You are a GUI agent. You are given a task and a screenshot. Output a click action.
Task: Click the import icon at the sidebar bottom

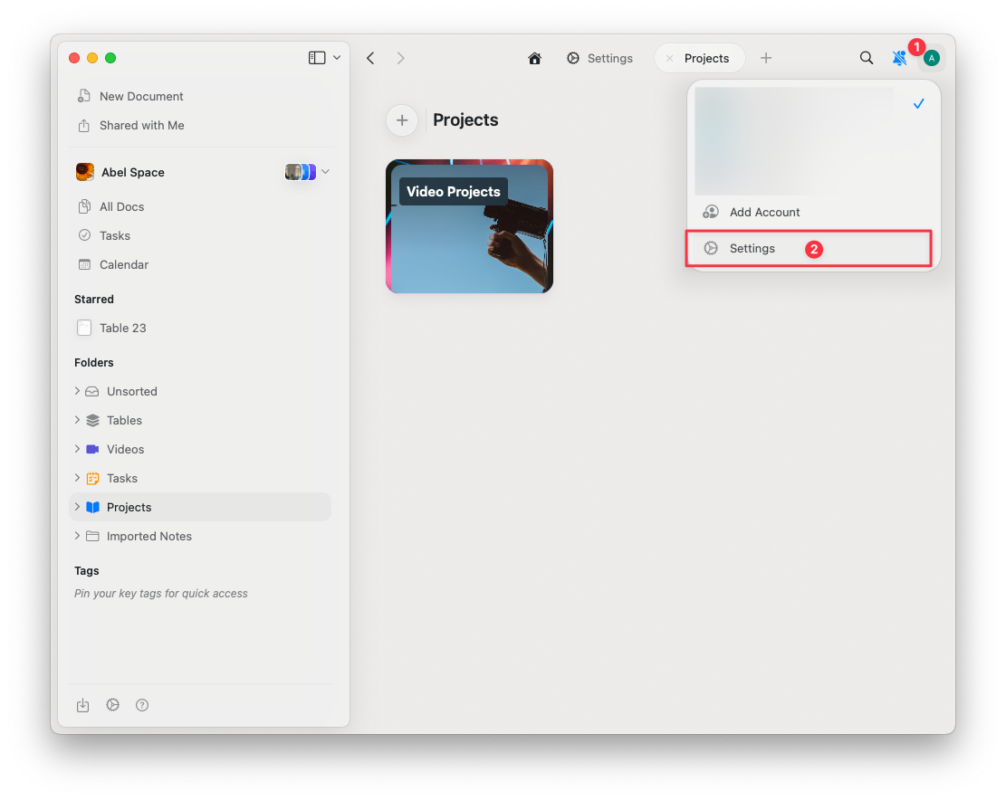click(83, 704)
